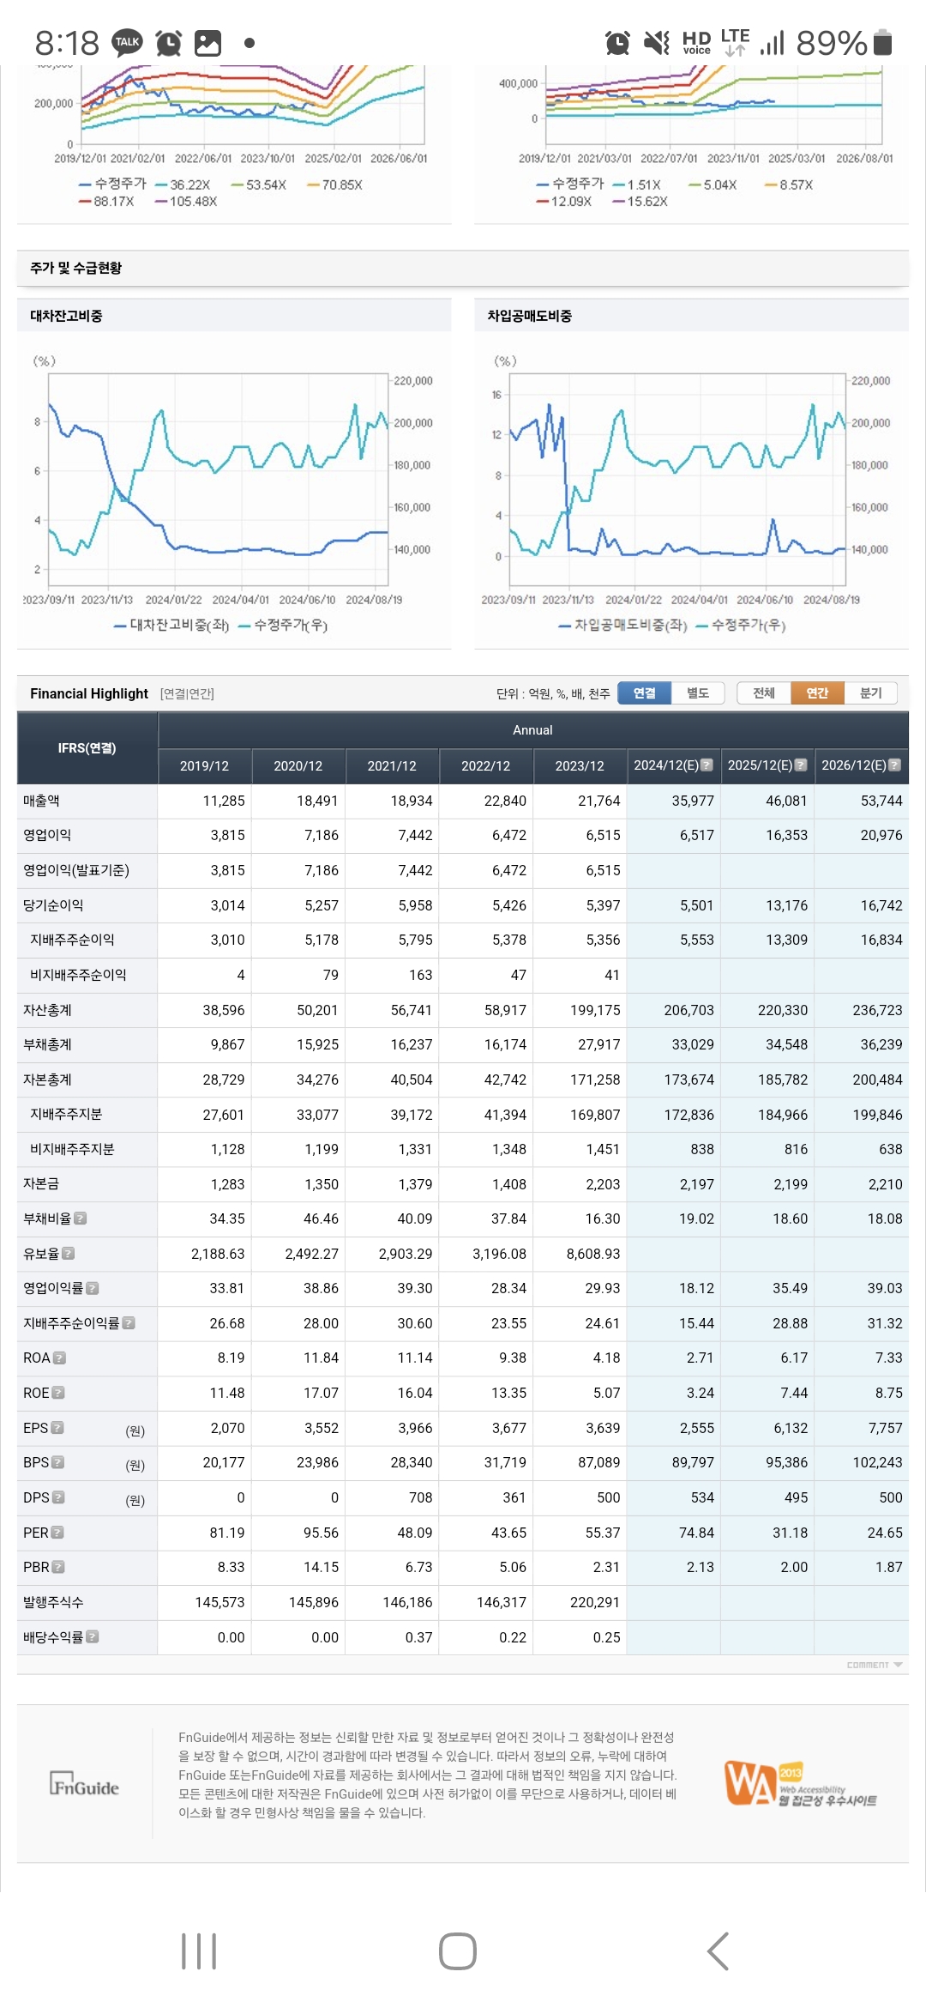Screen dimensions: 926x2008
Task: Open the WA web accessibility badge
Action: 800,1784
